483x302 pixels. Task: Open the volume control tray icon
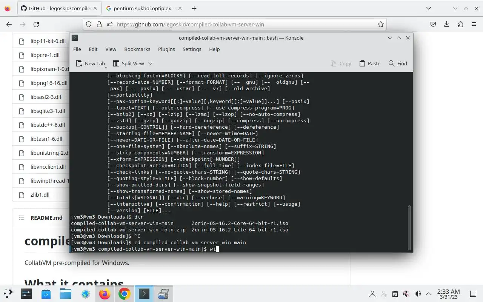[x=417, y=294]
